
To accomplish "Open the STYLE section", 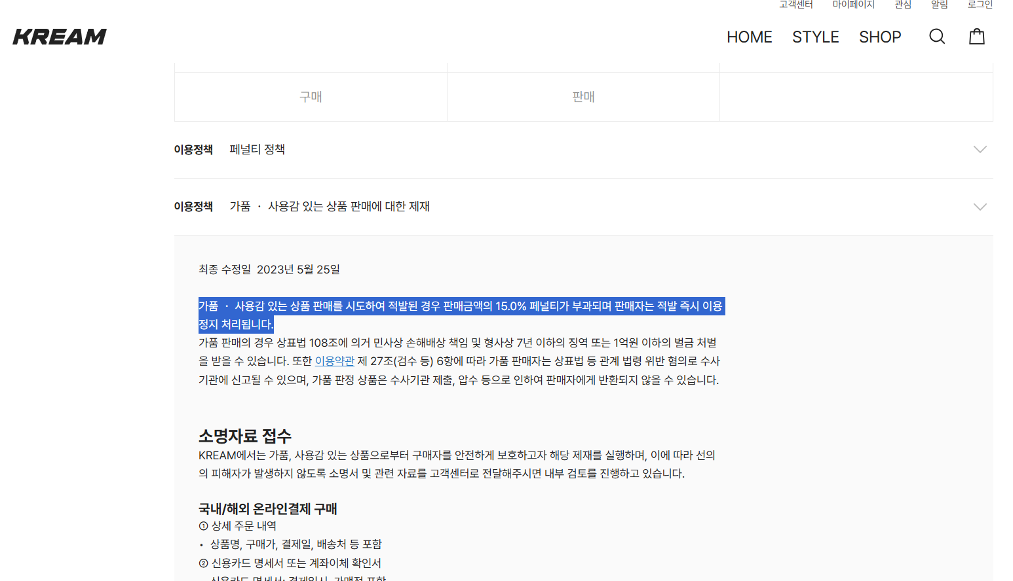I will [x=815, y=37].
